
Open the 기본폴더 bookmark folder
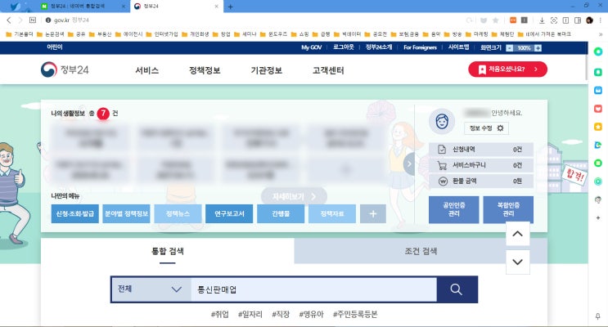(20, 34)
